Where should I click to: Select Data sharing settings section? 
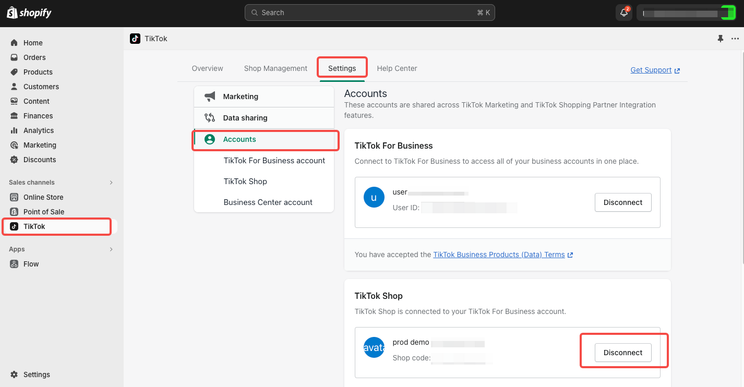[x=245, y=118]
